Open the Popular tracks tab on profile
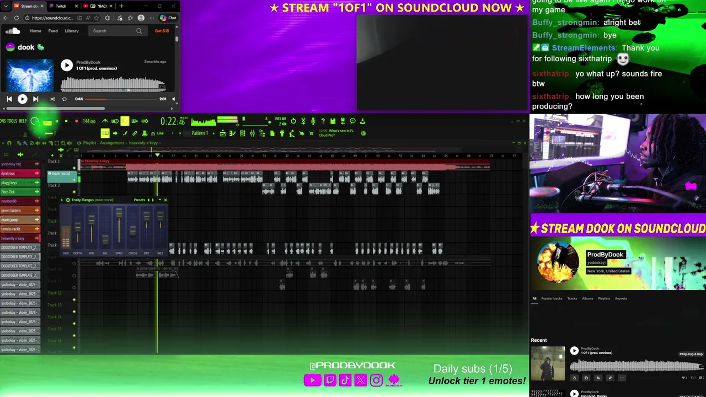This screenshot has height=397, width=706. pos(552,298)
